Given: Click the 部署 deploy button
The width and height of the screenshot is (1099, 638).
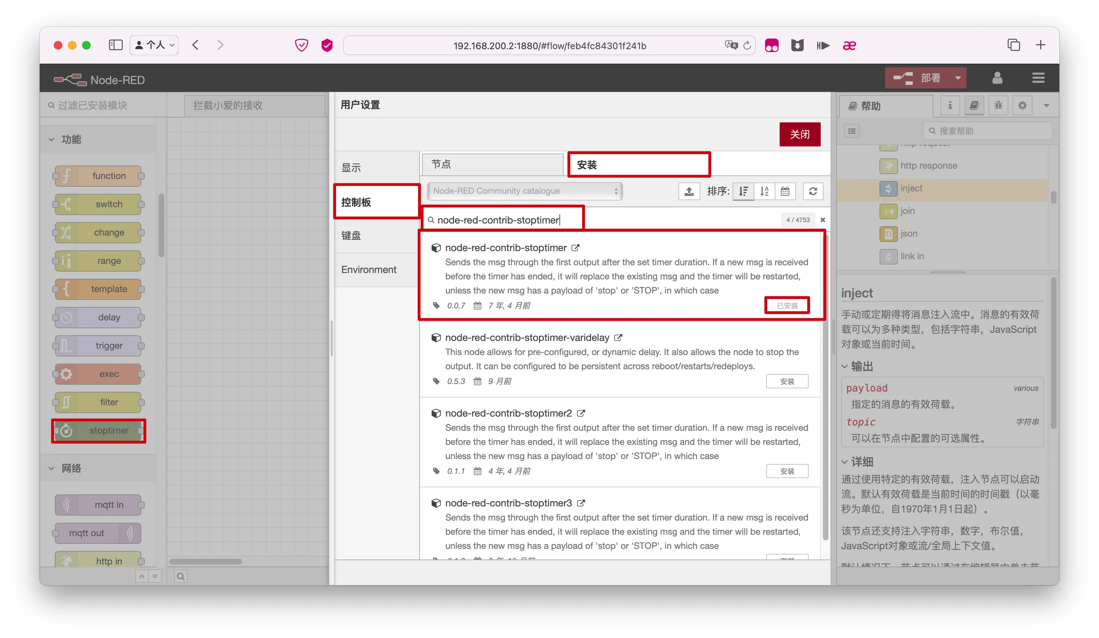Looking at the screenshot, I should 917,78.
